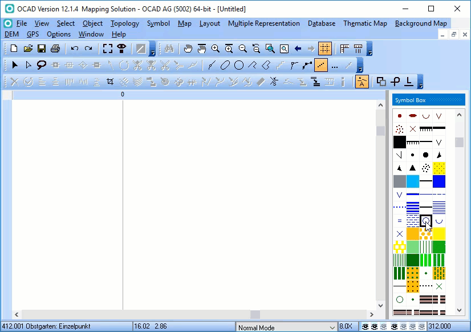Print the map using printer icon
471x332 pixels.
pos(55,48)
